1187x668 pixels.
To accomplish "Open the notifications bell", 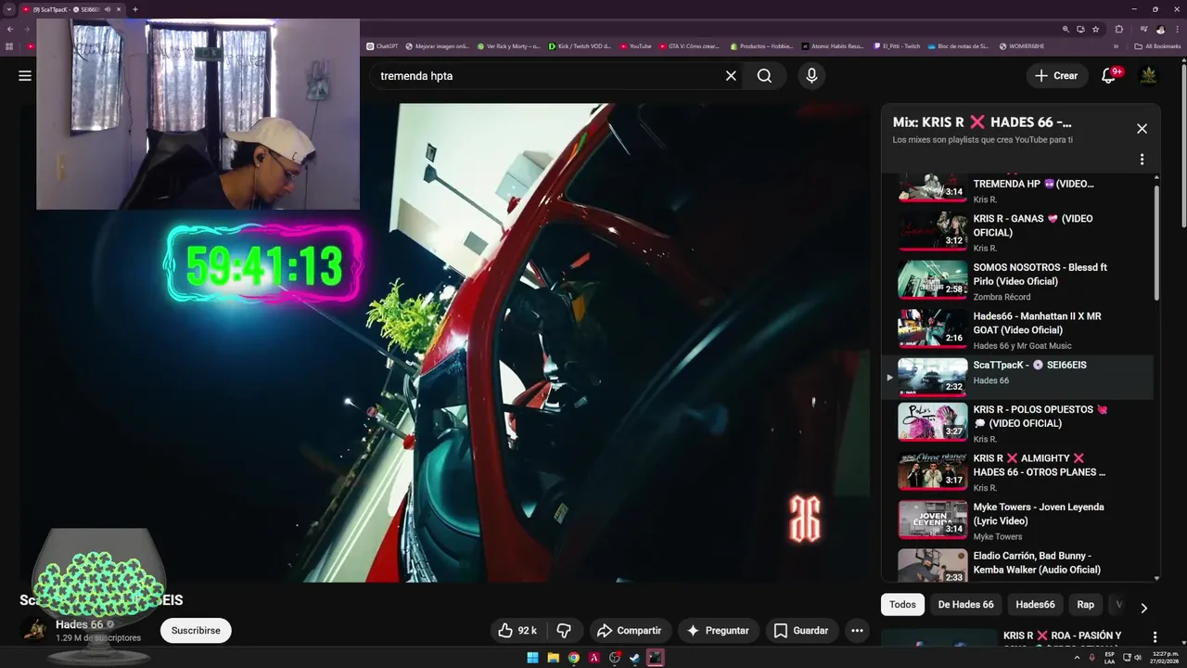I will click(1108, 76).
